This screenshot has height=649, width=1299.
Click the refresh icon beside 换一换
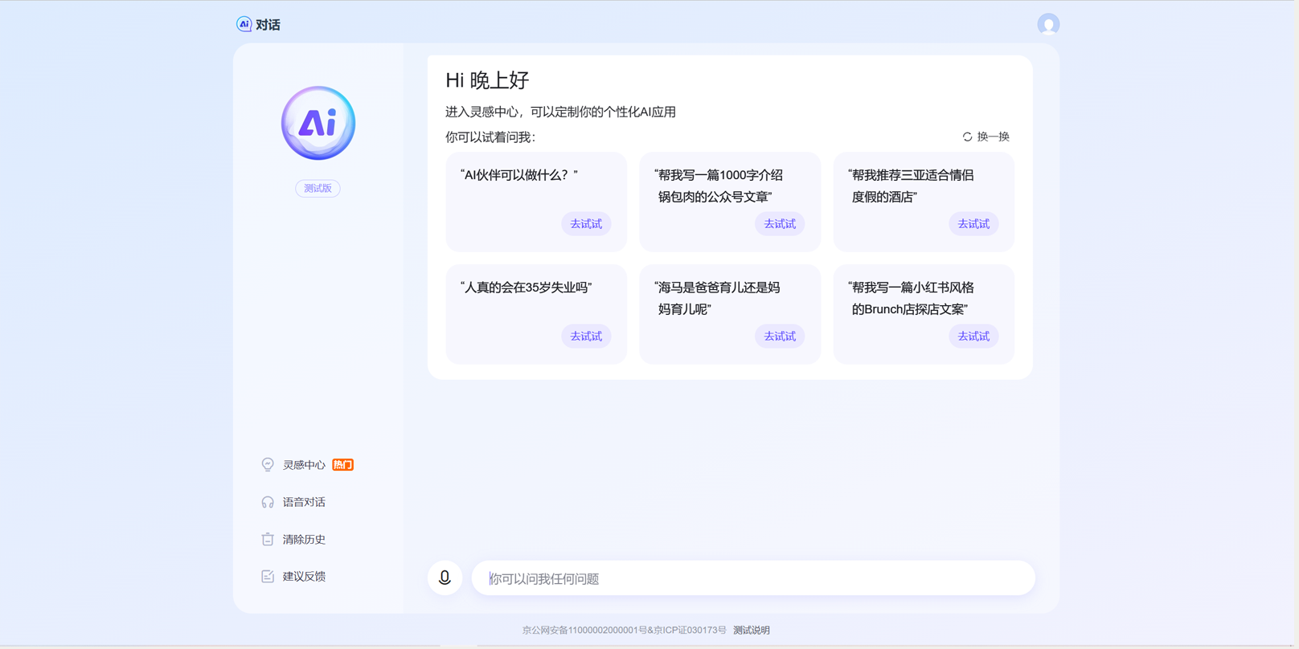tap(967, 137)
